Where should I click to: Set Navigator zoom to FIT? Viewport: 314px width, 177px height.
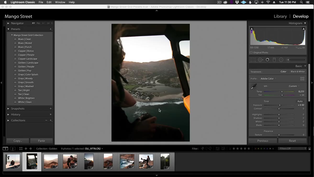(33, 23)
